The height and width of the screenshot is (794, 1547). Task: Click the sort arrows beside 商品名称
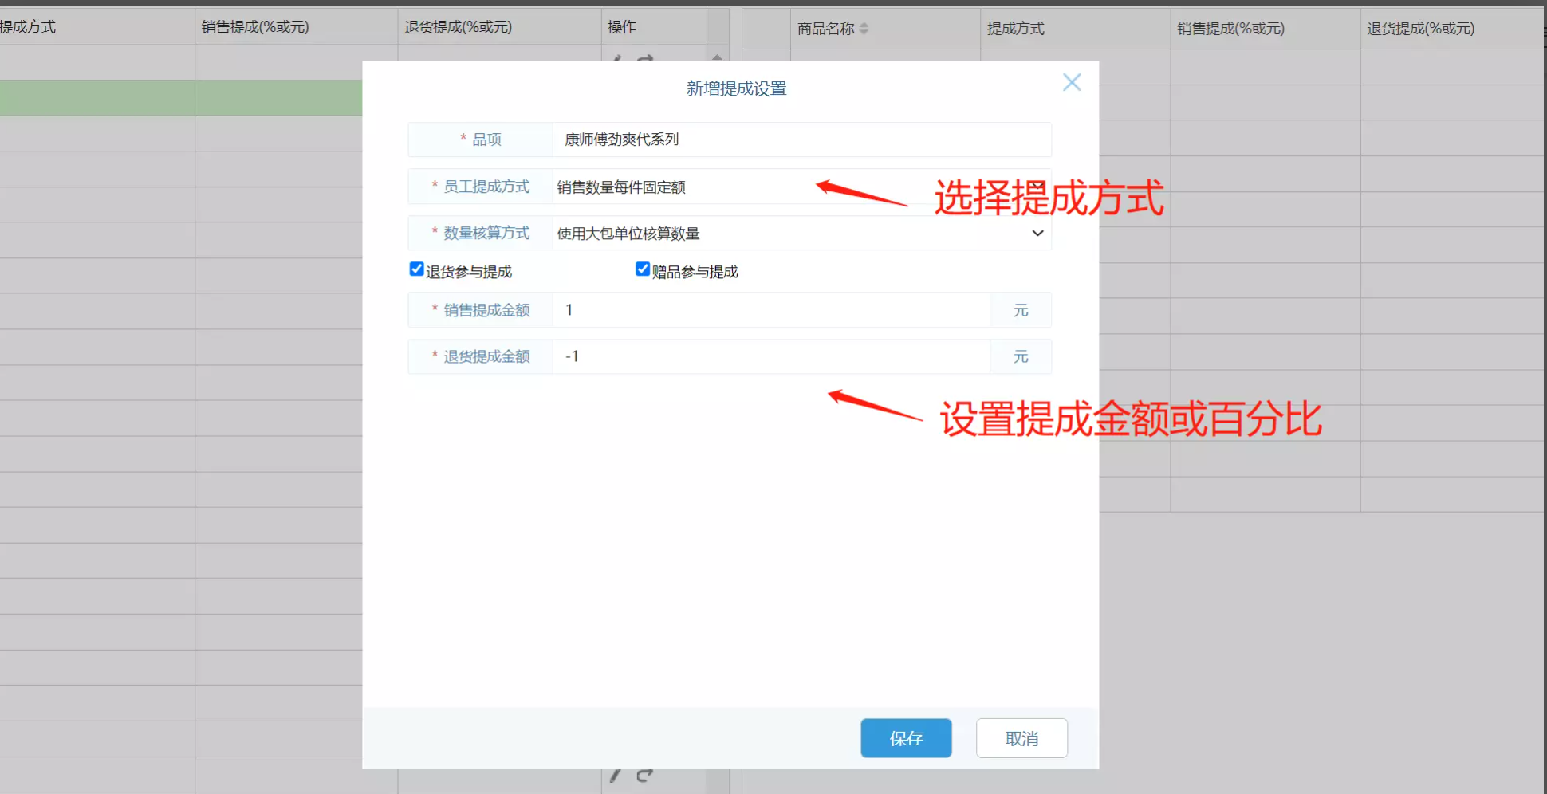pos(864,29)
